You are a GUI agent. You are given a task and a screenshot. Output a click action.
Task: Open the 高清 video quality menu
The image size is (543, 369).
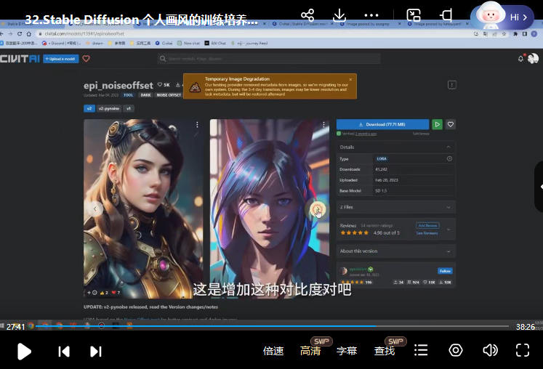click(310, 351)
